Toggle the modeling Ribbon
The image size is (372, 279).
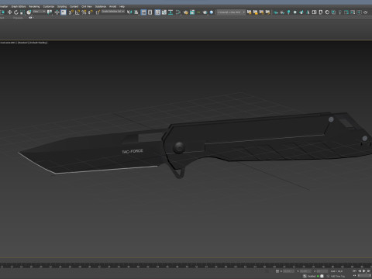pos(157,12)
